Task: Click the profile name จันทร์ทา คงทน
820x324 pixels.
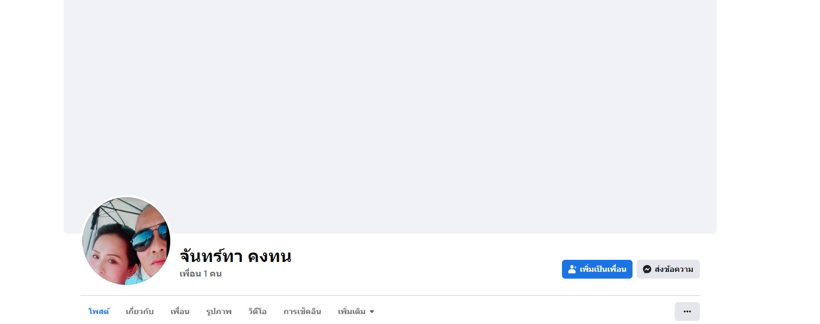Action: point(236,256)
